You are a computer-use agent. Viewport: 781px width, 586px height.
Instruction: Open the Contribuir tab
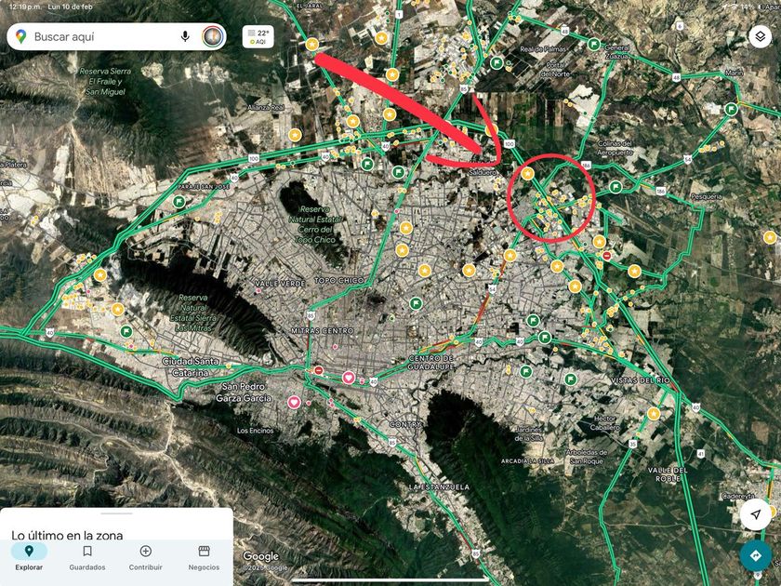coord(145,556)
